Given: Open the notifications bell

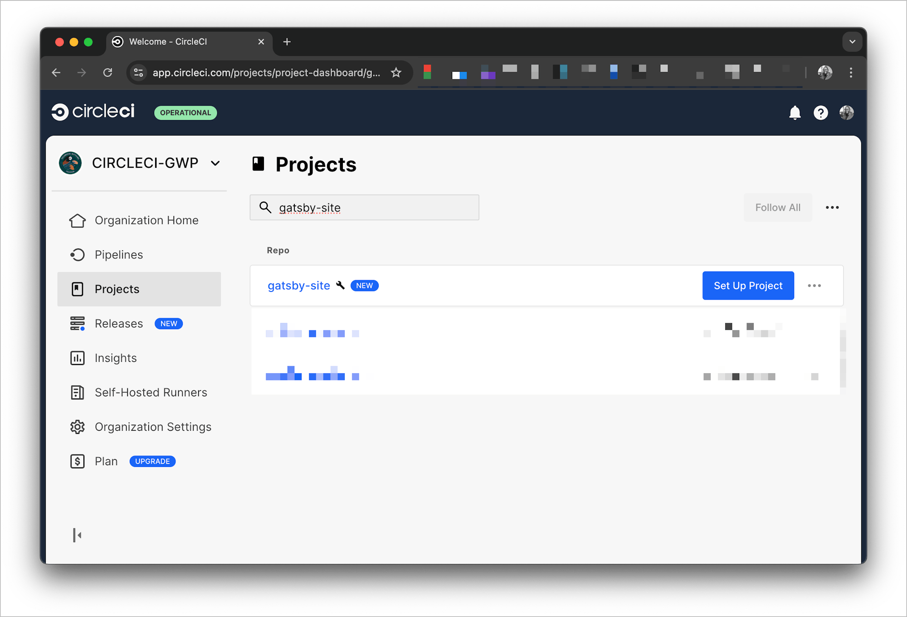Looking at the screenshot, I should [795, 112].
